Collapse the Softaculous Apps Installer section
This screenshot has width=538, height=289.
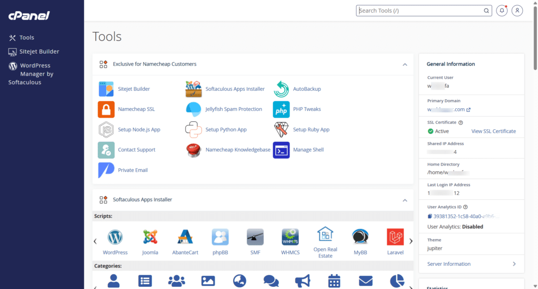(405, 200)
